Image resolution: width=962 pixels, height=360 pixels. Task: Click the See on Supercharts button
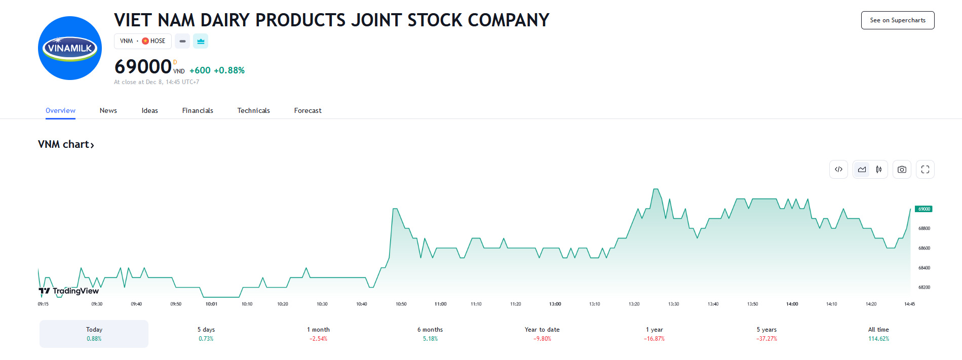[x=897, y=20]
